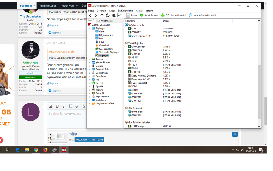The height and width of the screenshot is (171, 273).
Task: Select Taşınabilir Bilgisayar tree item
Action: [109, 52]
